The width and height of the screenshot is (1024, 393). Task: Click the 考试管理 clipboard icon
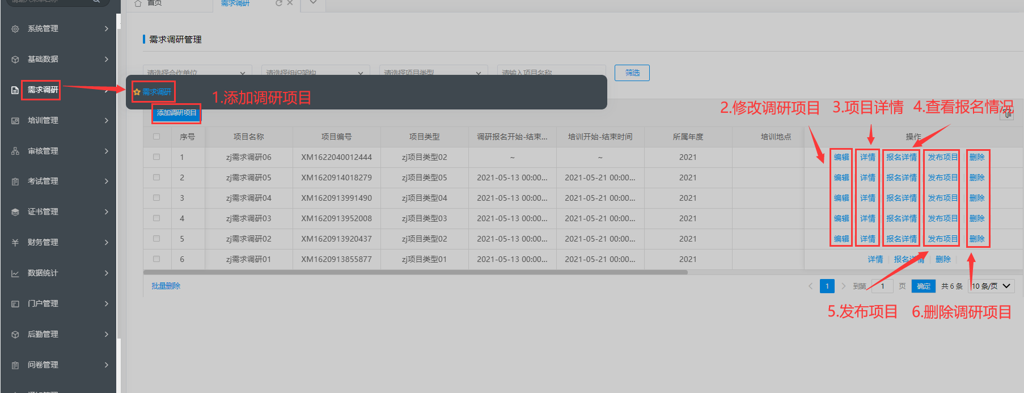pyautogui.click(x=15, y=181)
